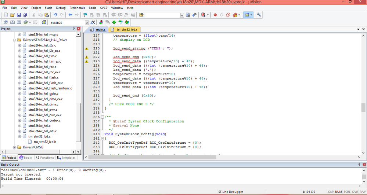Open the editor tab list dropdown arrow
This screenshot has width=367, height=195.
point(358,29)
